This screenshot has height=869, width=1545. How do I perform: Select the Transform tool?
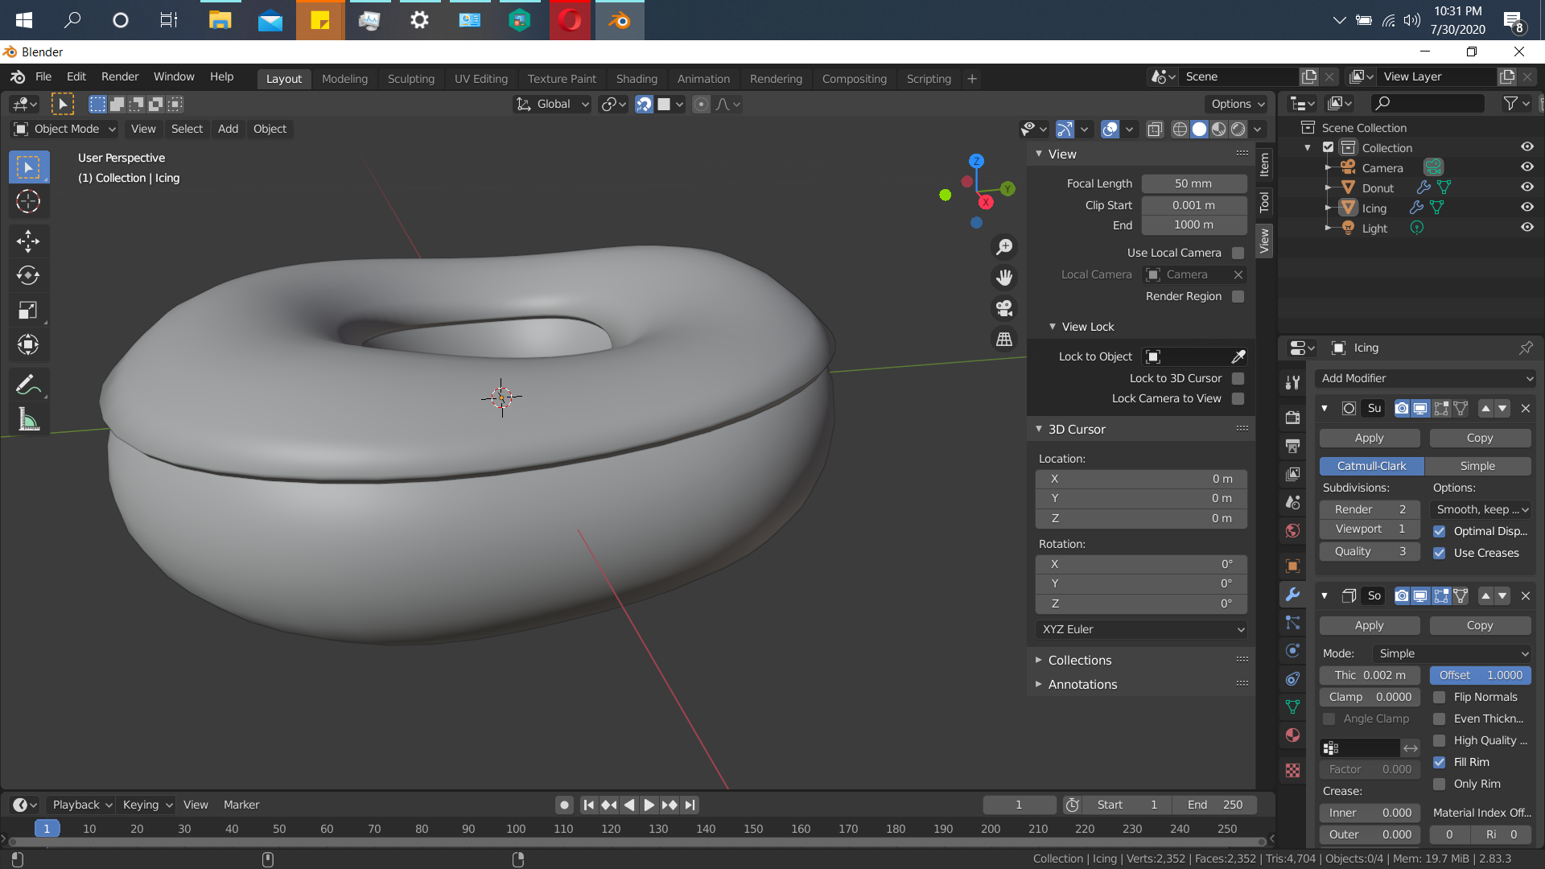pos(29,344)
